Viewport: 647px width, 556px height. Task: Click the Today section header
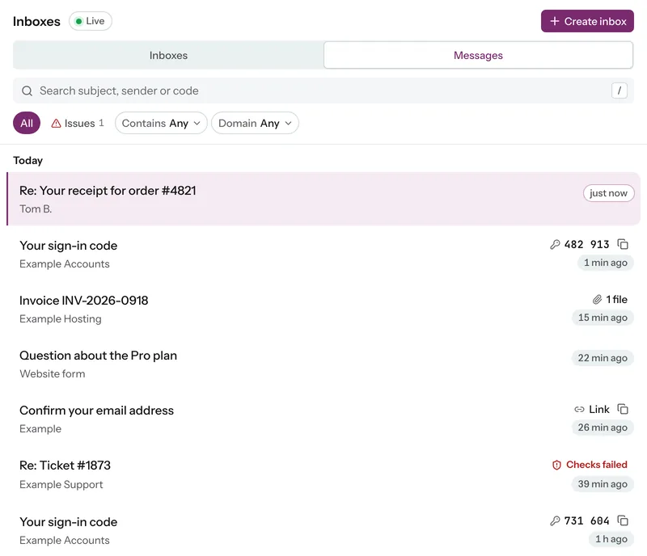pos(28,161)
